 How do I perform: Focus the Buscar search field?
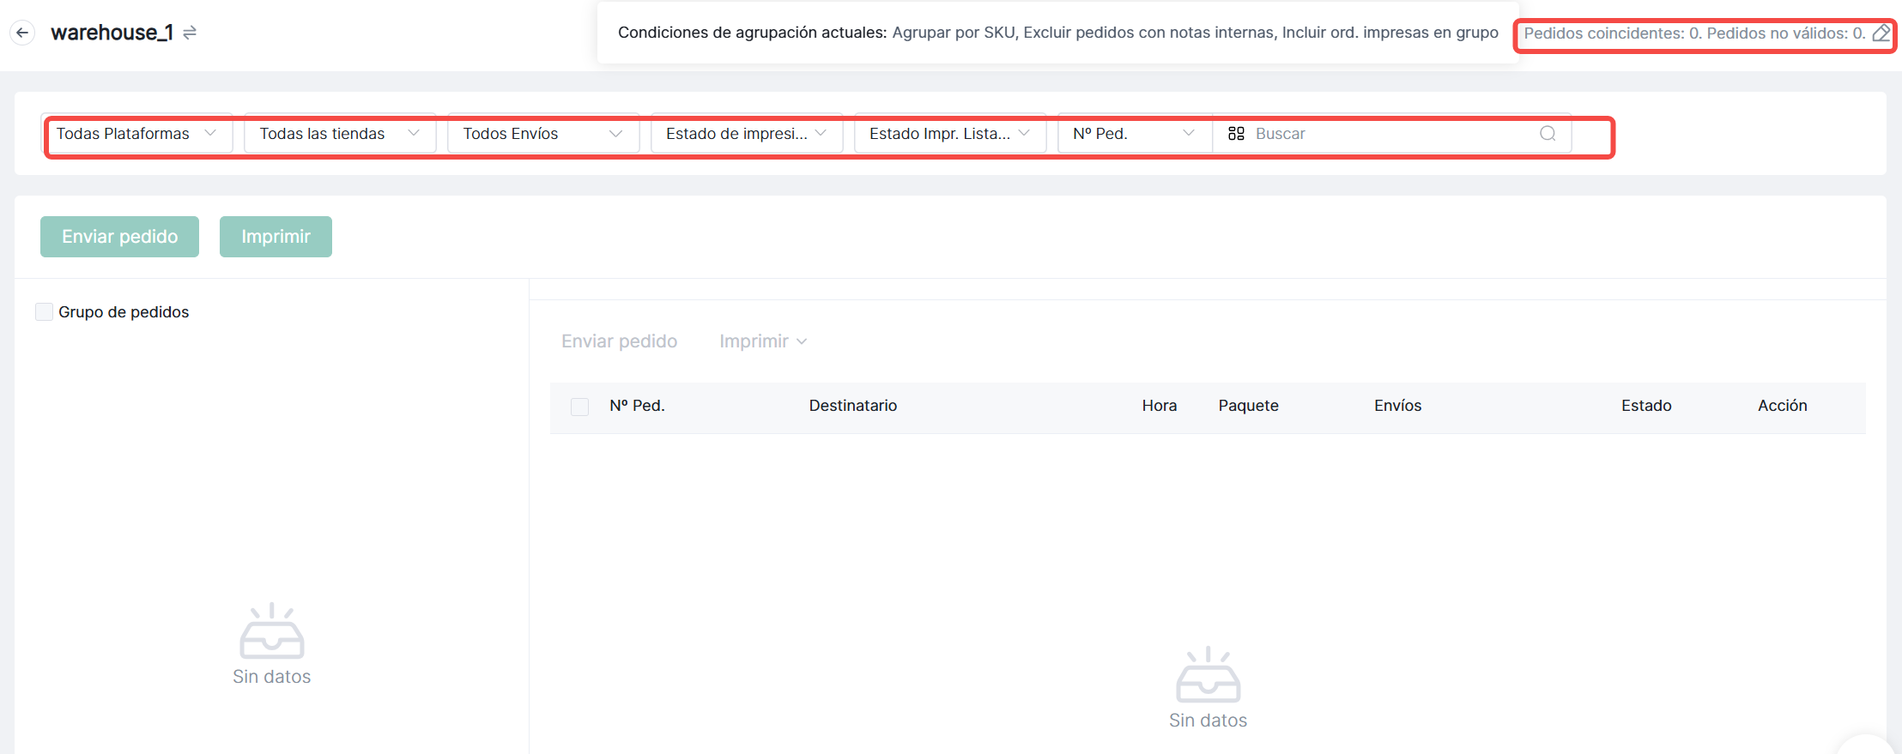point(1390,134)
